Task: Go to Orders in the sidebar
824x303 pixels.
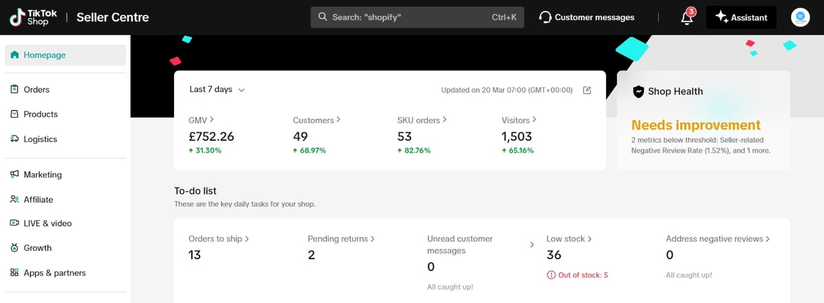Action: (x=37, y=89)
